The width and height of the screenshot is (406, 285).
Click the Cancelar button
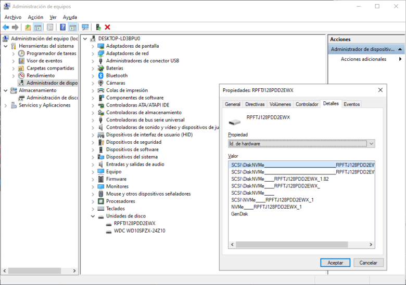[368, 263]
